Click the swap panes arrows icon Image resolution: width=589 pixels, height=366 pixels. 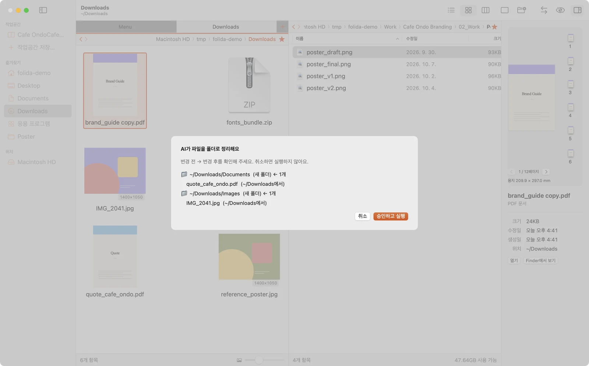(x=544, y=10)
